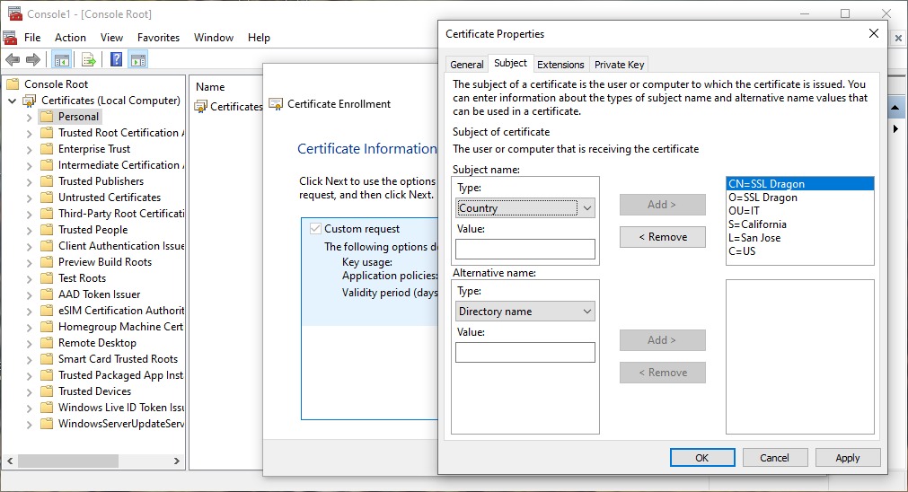This screenshot has height=492, width=908.
Task: Click the Alternative name Value field
Action: [525, 352]
